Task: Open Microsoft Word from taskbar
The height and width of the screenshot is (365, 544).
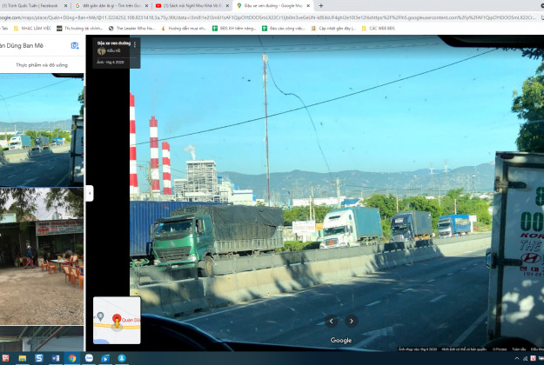Action: (x=56, y=358)
